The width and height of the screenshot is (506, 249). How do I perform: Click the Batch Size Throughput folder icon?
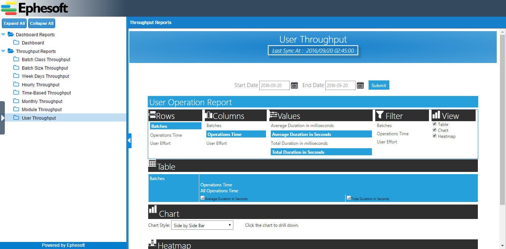[16, 68]
